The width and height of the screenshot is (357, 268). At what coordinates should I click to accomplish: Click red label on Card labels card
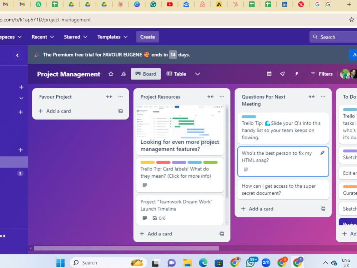163,162
